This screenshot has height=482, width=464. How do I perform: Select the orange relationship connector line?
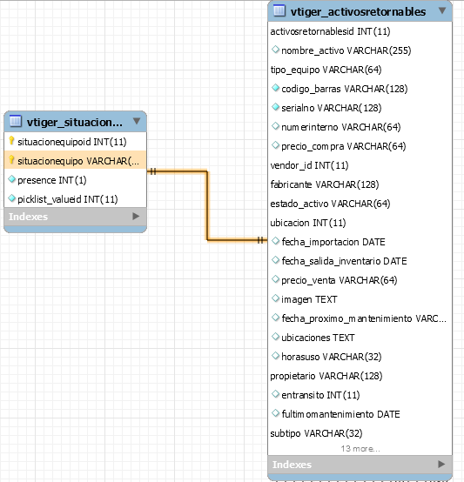(207, 205)
